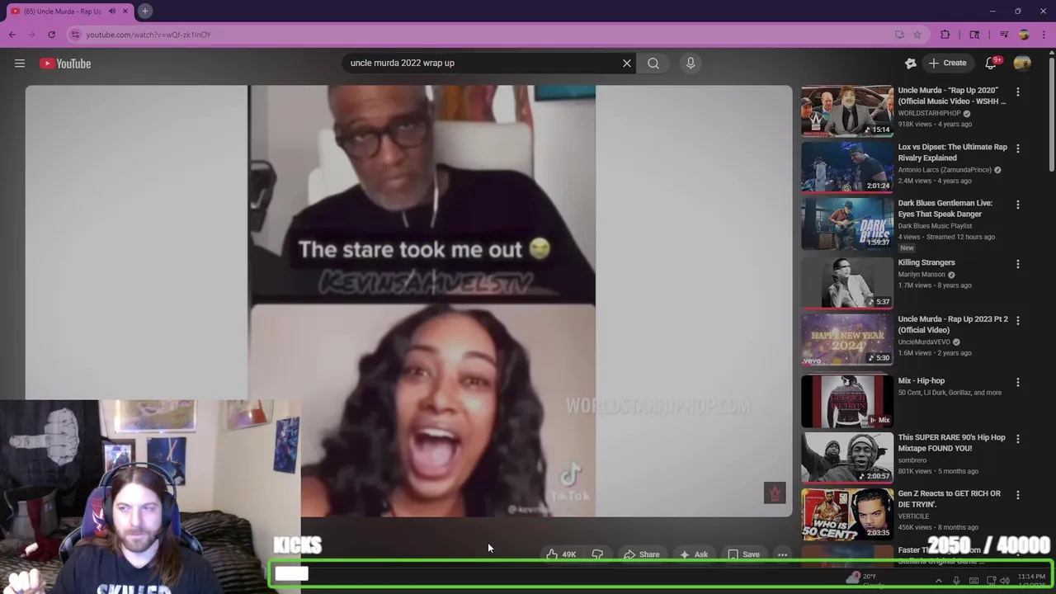
Task: Open options for Mix - Hip-hop
Action: click(1018, 382)
